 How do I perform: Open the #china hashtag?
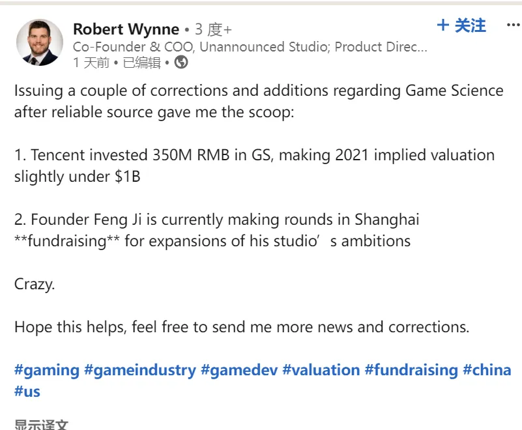coord(487,370)
